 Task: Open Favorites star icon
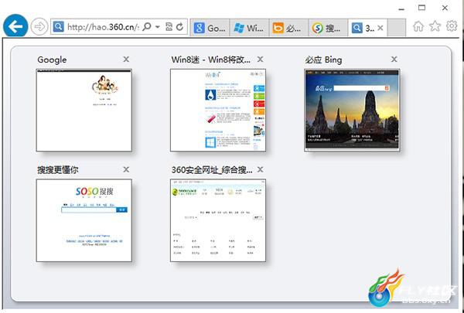tap(435, 26)
